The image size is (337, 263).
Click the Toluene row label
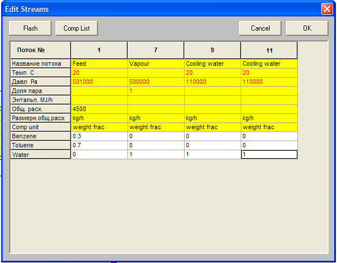[40, 145]
